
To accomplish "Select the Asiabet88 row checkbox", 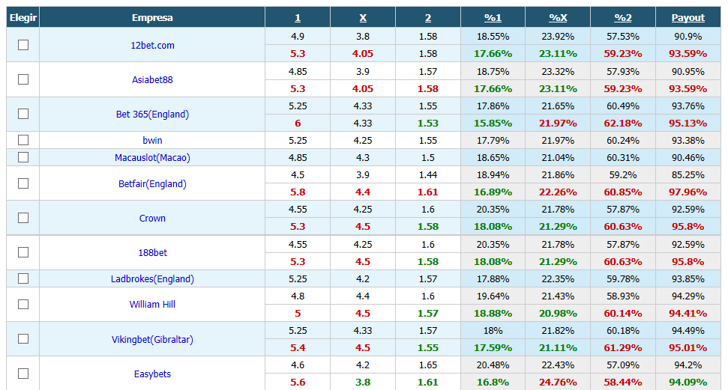I will (x=23, y=79).
